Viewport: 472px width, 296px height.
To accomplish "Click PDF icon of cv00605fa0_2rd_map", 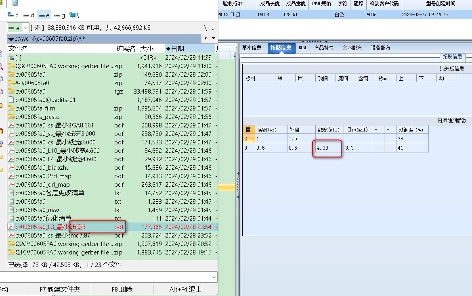I will pyautogui.click(x=11, y=176).
